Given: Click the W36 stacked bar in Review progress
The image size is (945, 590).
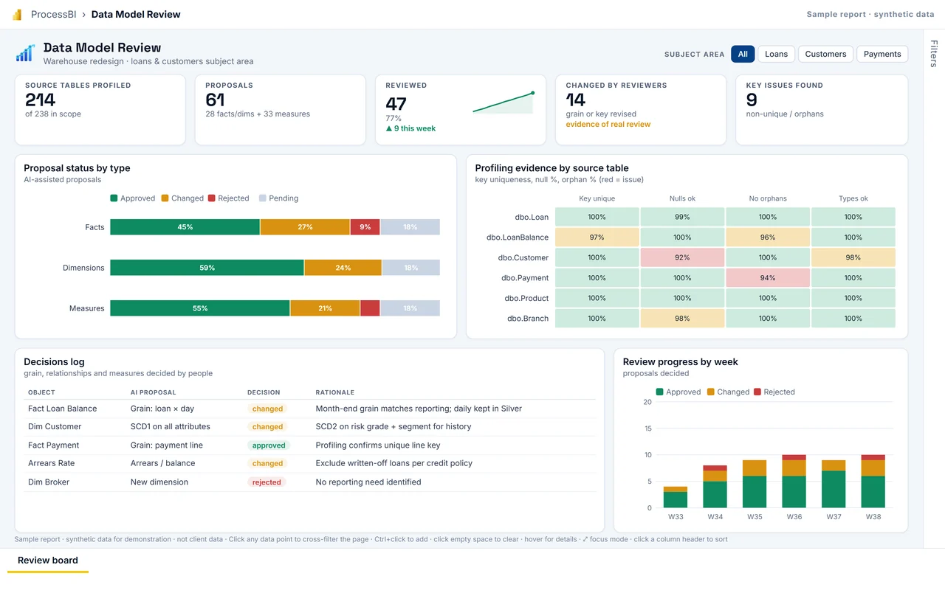Looking at the screenshot, I should point(794,481).
